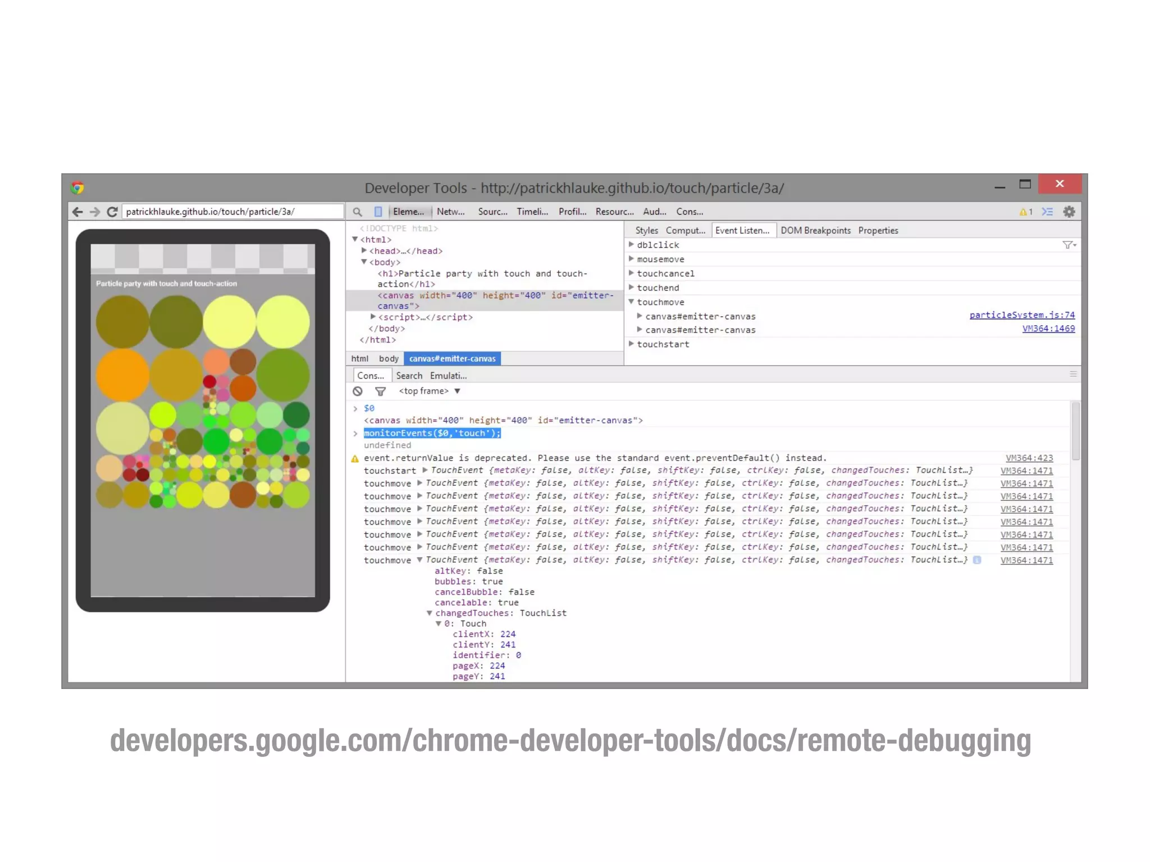
Task: Select the Emulation drawer tab
Action: 448,376
